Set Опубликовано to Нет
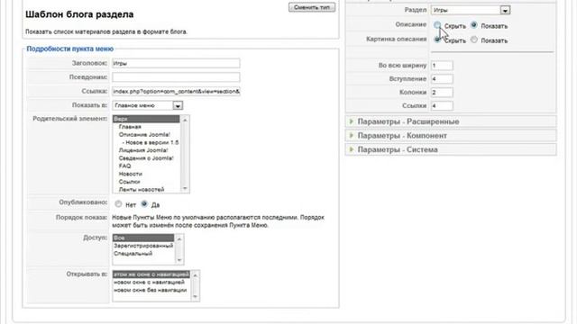577x324 pixels. [x=118, y=204]
